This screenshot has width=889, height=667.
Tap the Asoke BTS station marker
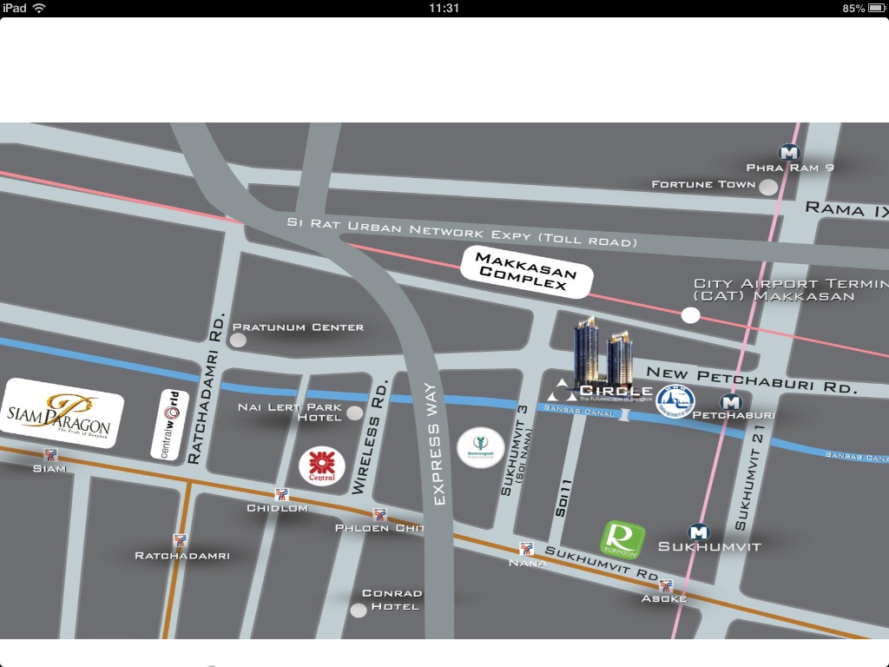[666, 585]
